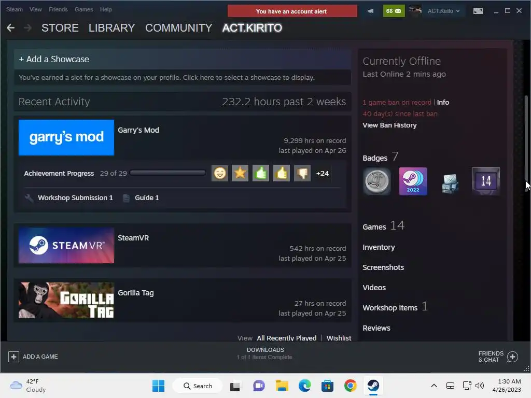Switch to the LIBRARY tab
The width and height of the screenshot is (531, 398).
[x=112, y=28]
